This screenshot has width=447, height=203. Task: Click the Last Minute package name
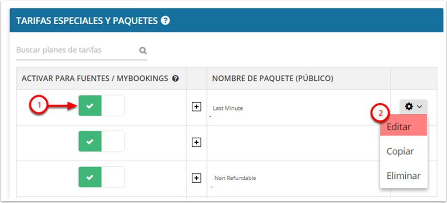[228, 108]
